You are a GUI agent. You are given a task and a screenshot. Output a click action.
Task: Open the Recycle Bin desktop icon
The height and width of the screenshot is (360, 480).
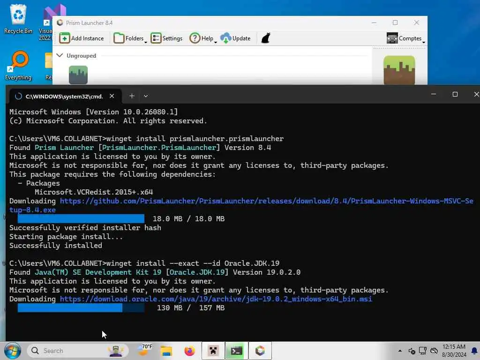coord(18,19)
